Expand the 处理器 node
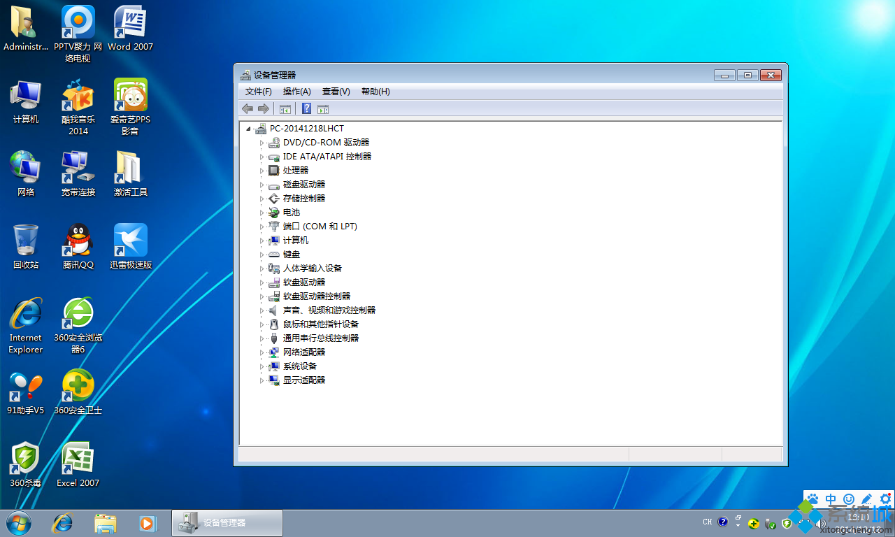 [x=262, y=171]
